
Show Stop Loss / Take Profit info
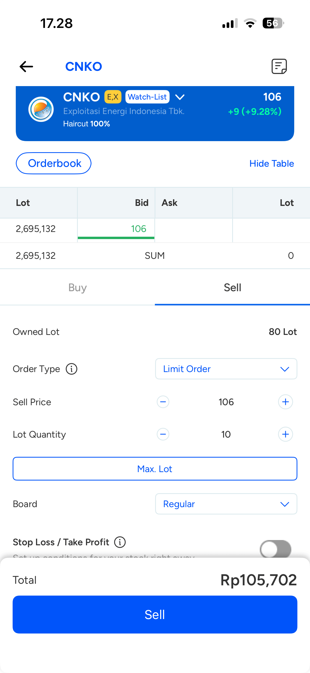coord(120,542)
